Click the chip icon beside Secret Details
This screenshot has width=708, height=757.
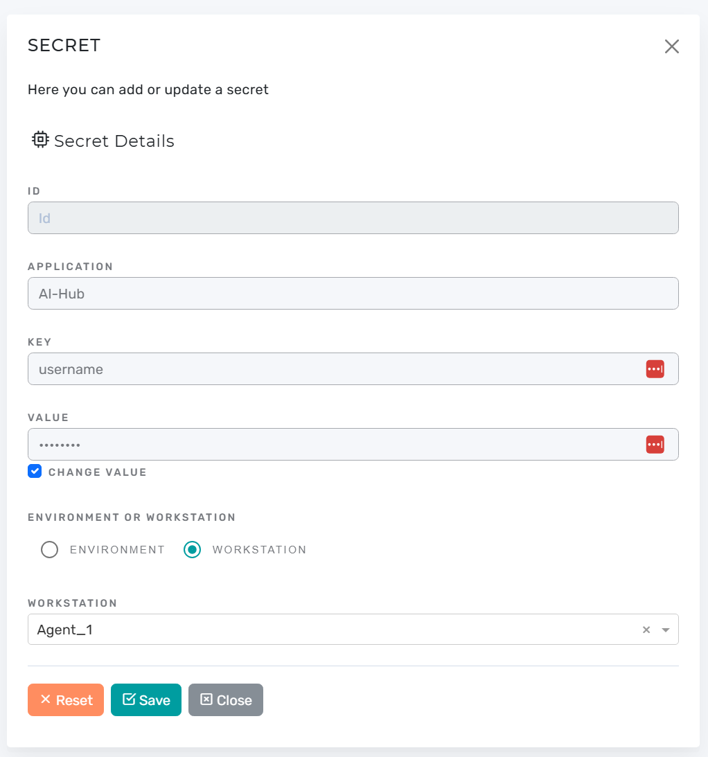pyautogui.click(x=40, y=140)
